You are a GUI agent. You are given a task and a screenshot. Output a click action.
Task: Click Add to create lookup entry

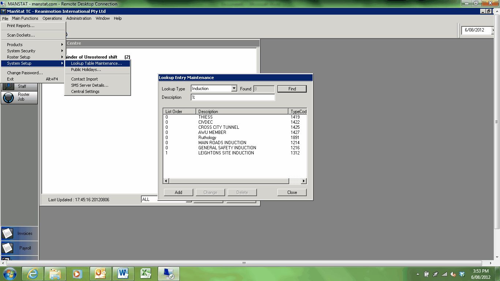(178, 192)
